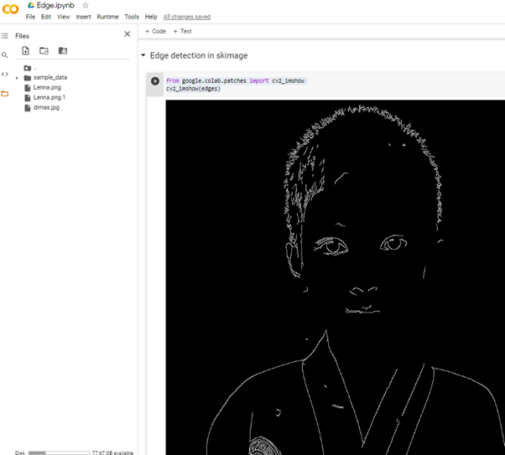Viewport: 505px width, 455px height.
Task: Click the Colab logo
Action: pyautogui.click(x=11, y=9)
